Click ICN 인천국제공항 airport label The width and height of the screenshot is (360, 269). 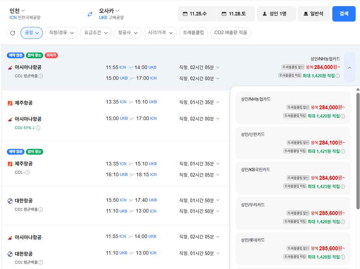[25, 18]
